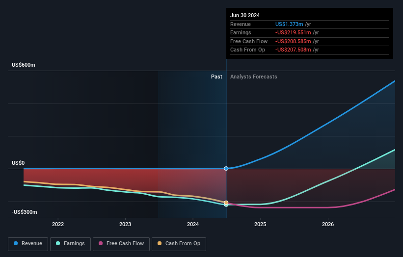
Task: Click the Earnings value -US$219.551m in tooltip
Action: [x=293, y=32]
